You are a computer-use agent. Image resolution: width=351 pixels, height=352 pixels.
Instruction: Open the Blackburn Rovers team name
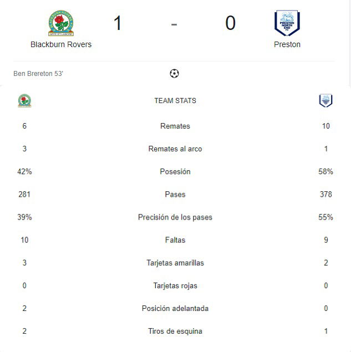click(61, 44)
